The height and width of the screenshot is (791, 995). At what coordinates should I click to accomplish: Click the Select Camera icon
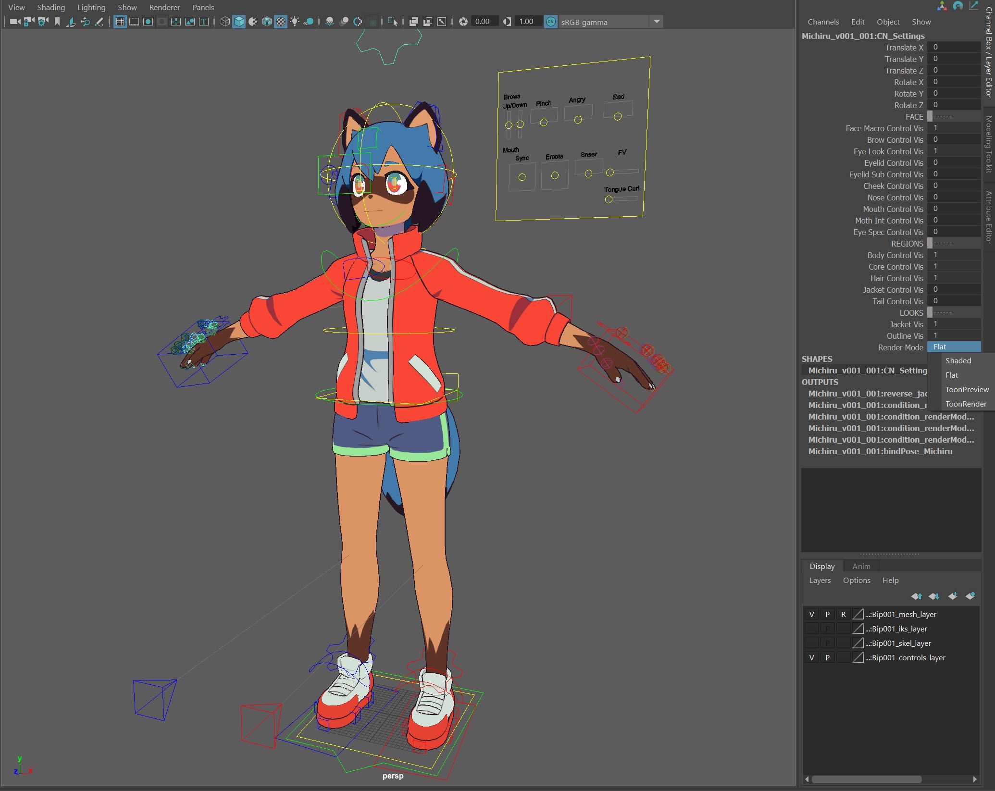(x=15, y=22)
